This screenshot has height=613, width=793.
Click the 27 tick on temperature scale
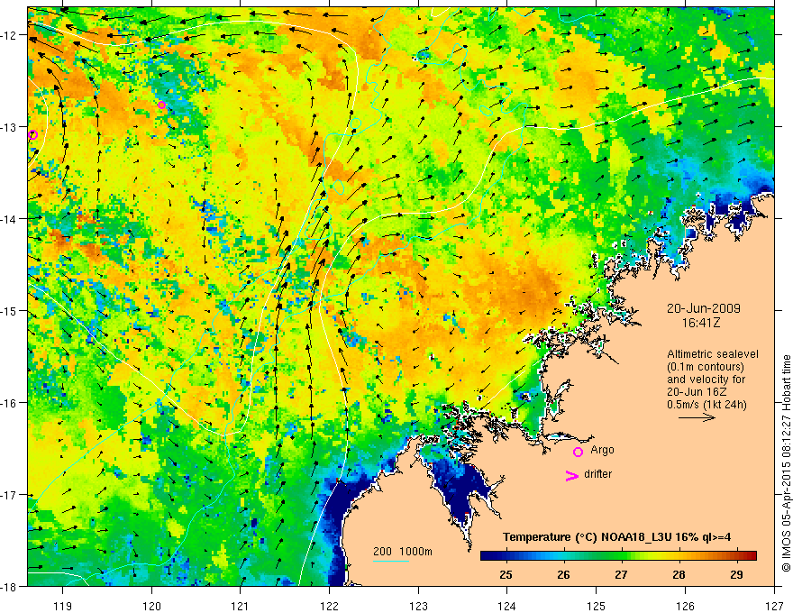(621, 574)
